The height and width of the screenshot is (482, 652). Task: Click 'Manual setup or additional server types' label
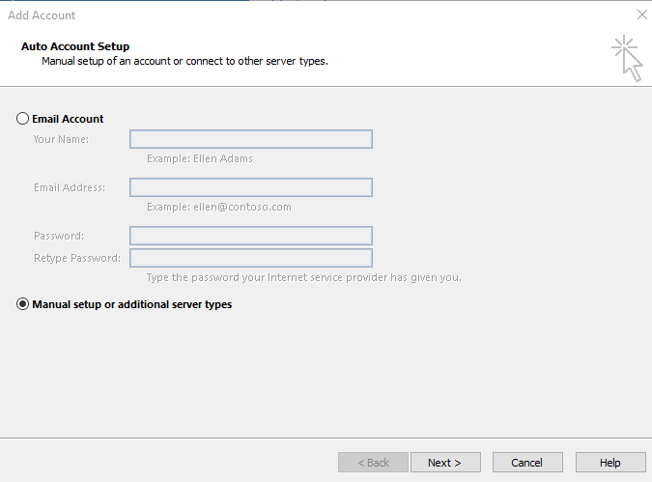pyautogui.click(x=131, y=304)
